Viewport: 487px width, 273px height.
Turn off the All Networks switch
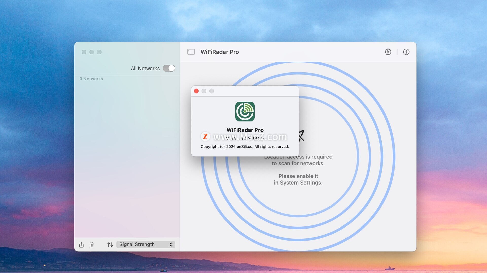(x=169, y=68)
